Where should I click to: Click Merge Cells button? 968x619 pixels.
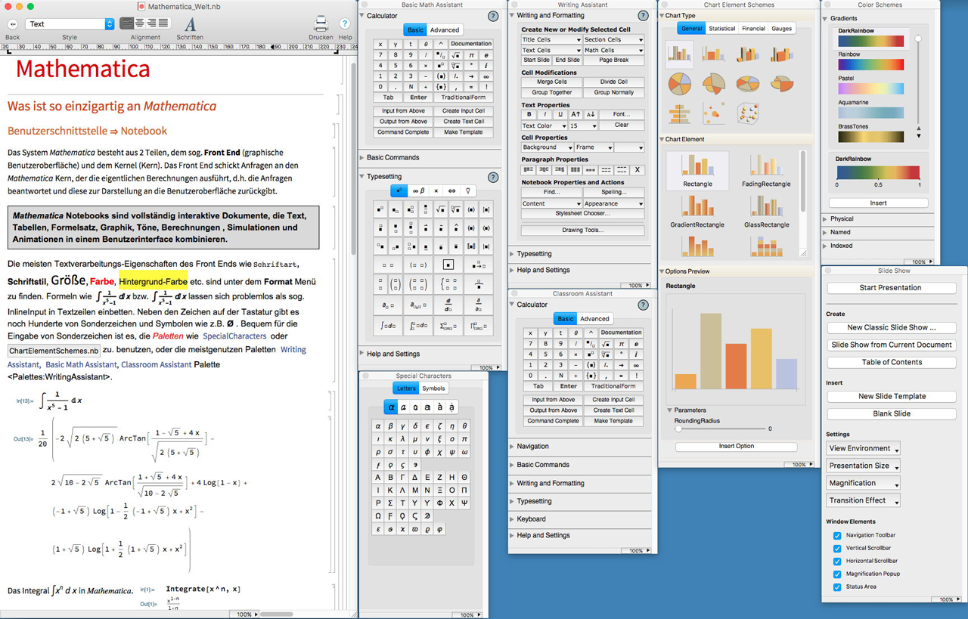tap(551, 82)
